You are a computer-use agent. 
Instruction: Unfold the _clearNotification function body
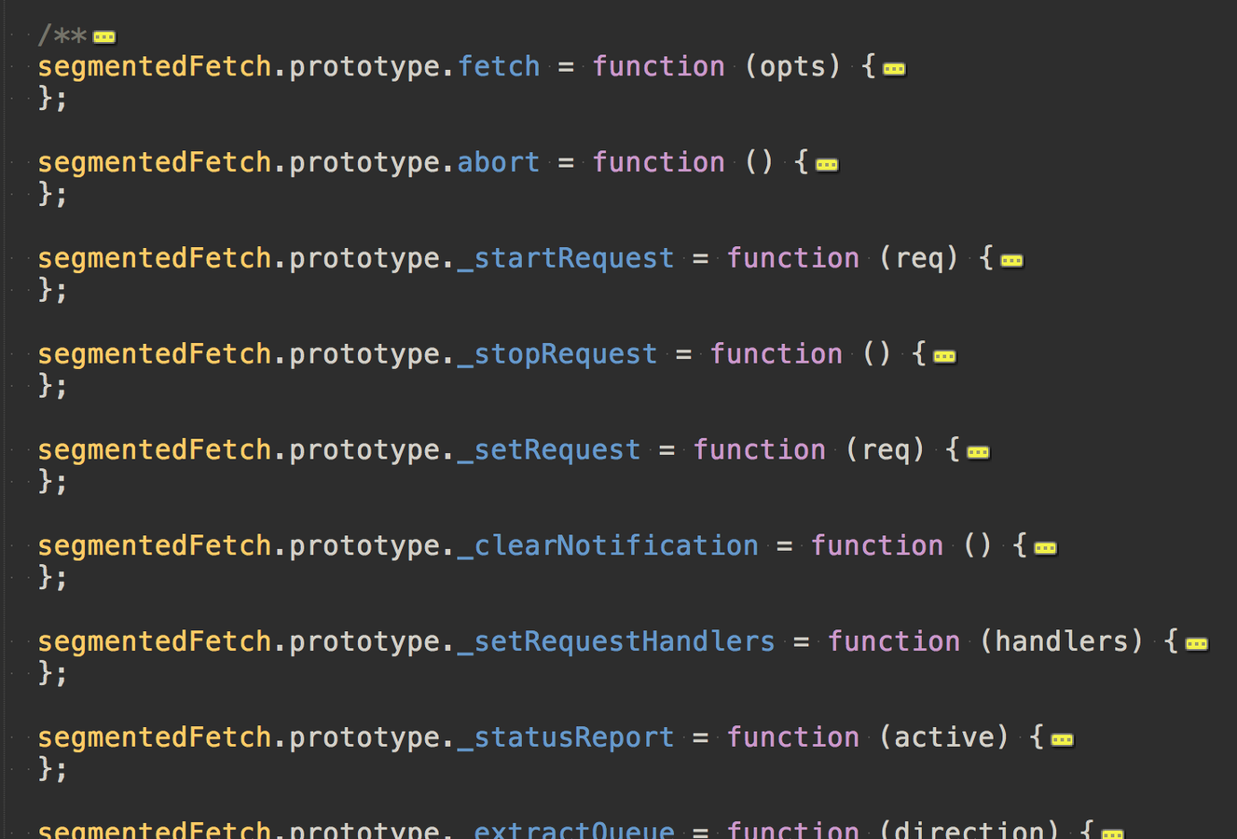(1045, 548)
